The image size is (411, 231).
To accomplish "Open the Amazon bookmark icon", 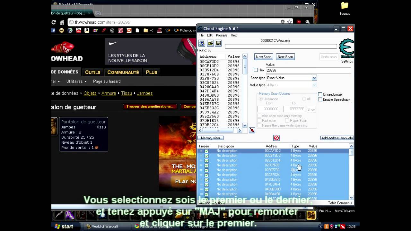I will tap(87, 30).
